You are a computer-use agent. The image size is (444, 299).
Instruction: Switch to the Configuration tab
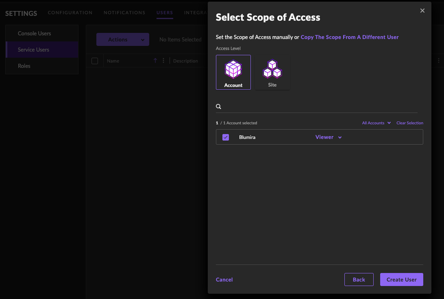coord(70,13)
